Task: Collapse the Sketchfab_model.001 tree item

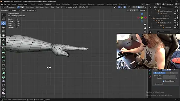Action: point(152,18)
